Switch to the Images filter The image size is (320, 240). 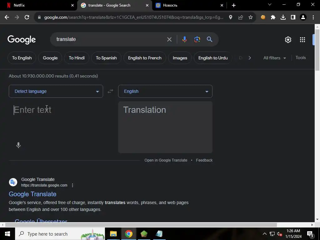(180, 58)
